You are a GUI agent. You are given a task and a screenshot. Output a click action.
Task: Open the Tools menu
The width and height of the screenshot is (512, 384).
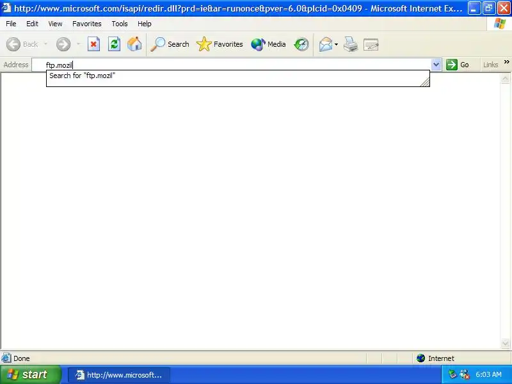[x=120, y=24]
